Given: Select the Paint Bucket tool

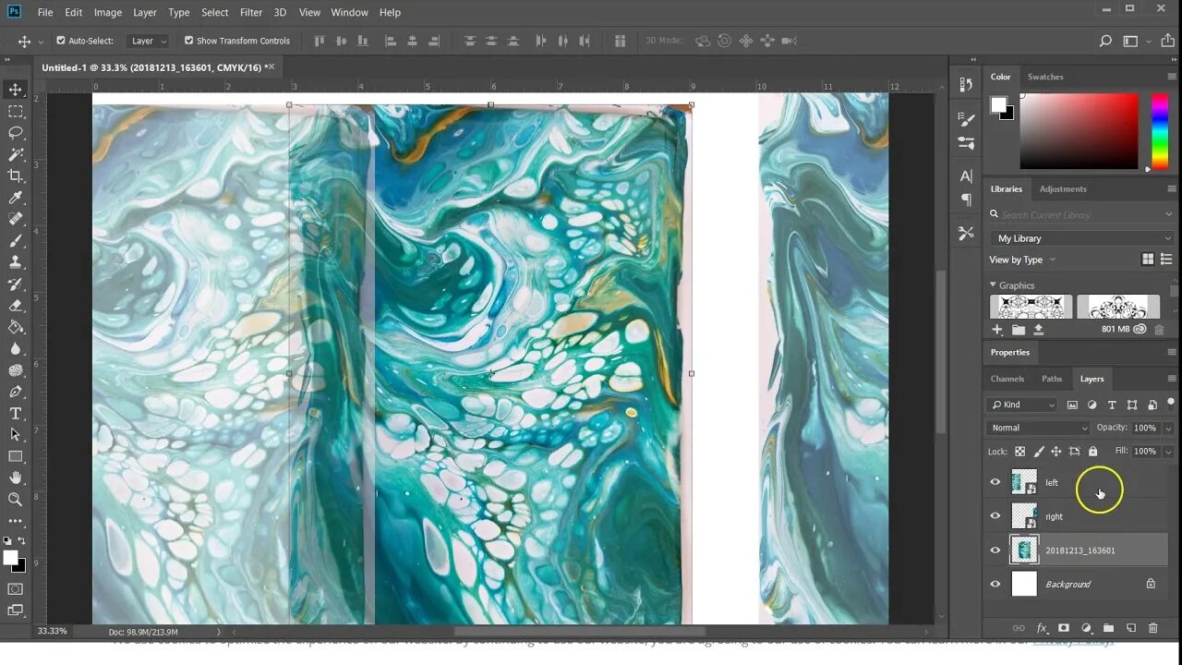Looking at the screenshot, I should [16, 327].
